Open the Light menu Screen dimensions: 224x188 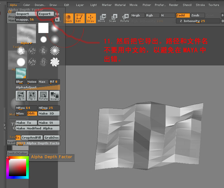93,5
